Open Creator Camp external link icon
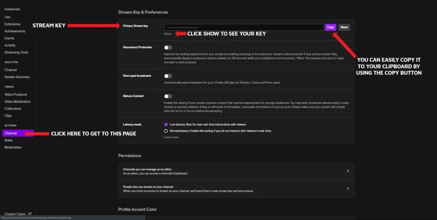 [30, 214]
